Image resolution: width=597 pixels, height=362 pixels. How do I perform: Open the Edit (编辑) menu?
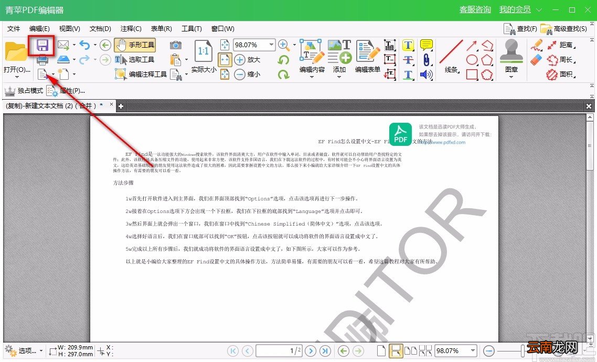click(39, 28)
